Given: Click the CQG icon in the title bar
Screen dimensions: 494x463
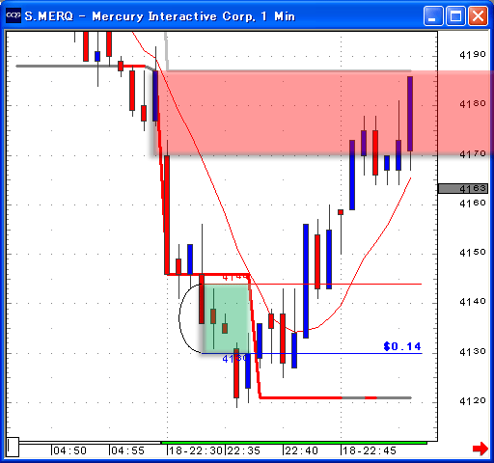Looking at the screenshot, I should 14,15.
